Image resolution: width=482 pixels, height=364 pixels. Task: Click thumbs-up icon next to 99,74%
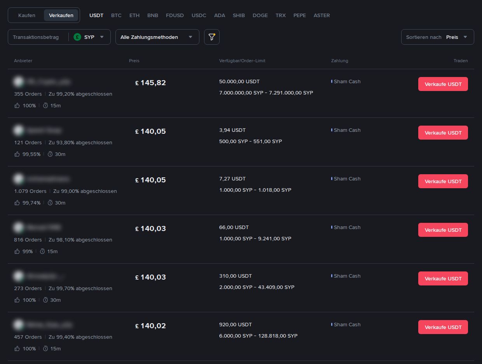(17, 203)
